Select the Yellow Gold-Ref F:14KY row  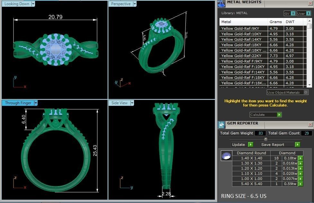tap(263, 72)
